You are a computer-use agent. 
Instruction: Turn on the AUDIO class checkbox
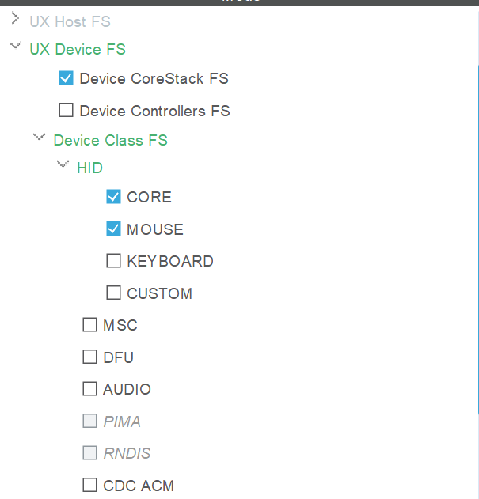tap(89, 389)
